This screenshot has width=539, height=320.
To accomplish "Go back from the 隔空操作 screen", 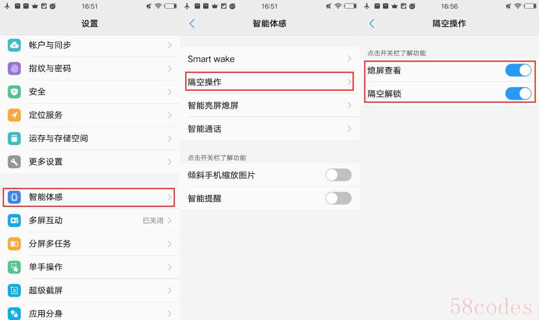I will tap(372, 24).
